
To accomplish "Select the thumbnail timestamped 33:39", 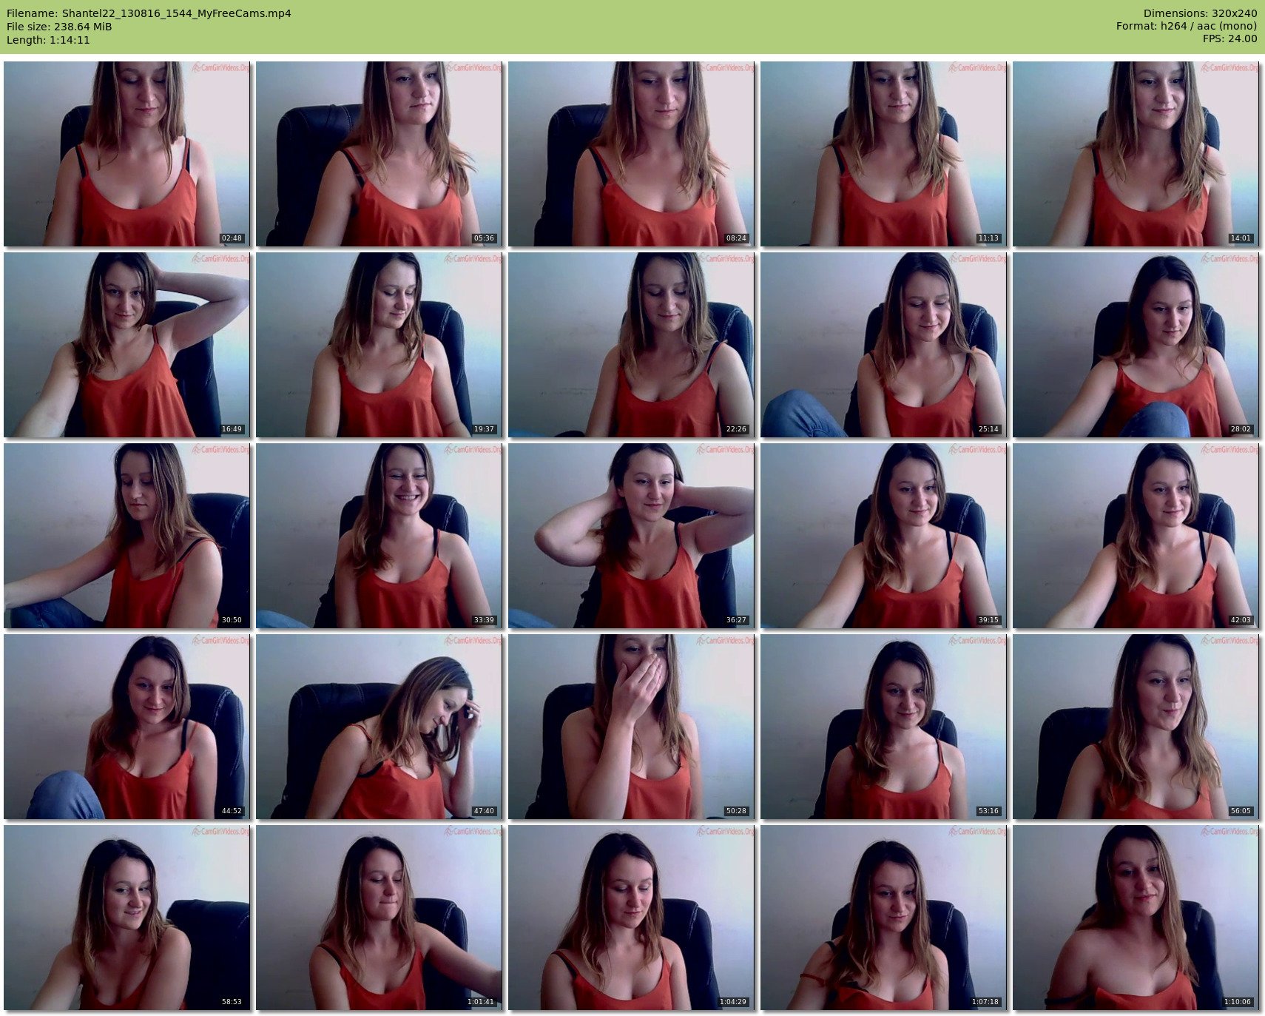I will point(379,535).
